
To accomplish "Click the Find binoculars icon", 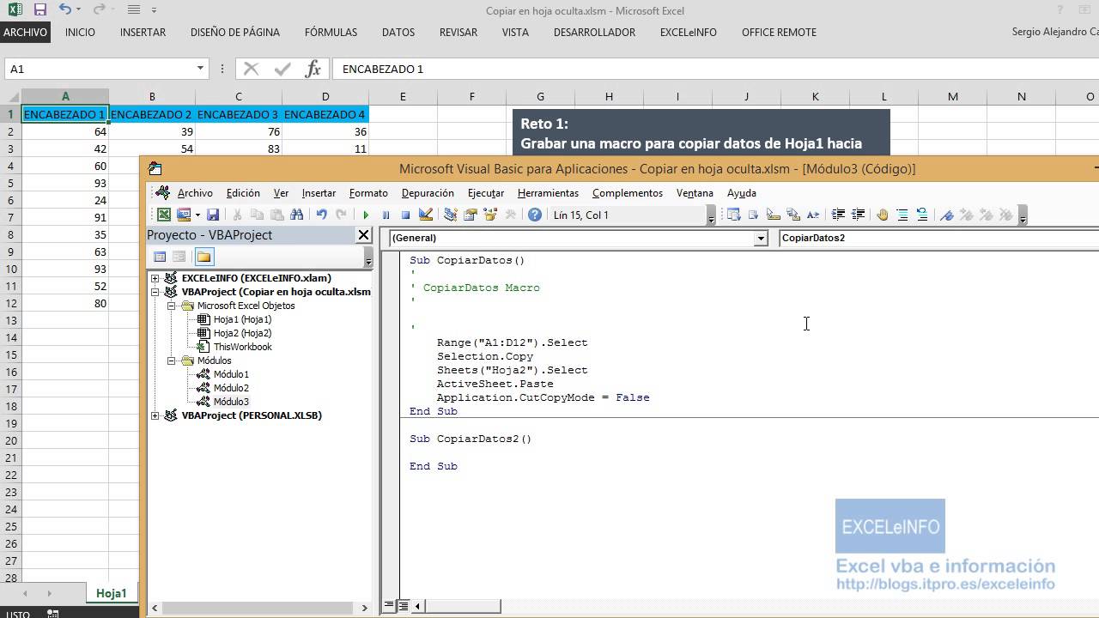I will 297,215.
